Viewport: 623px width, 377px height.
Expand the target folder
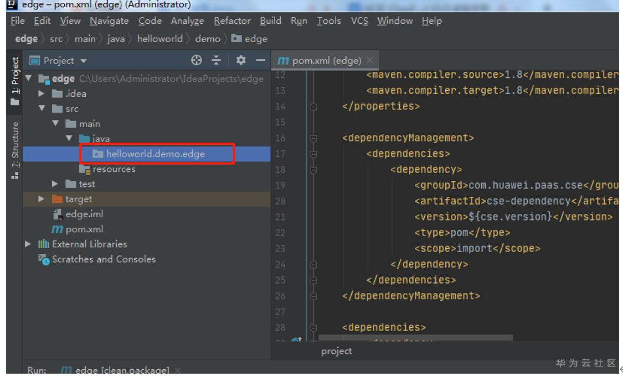coord(41,198)
